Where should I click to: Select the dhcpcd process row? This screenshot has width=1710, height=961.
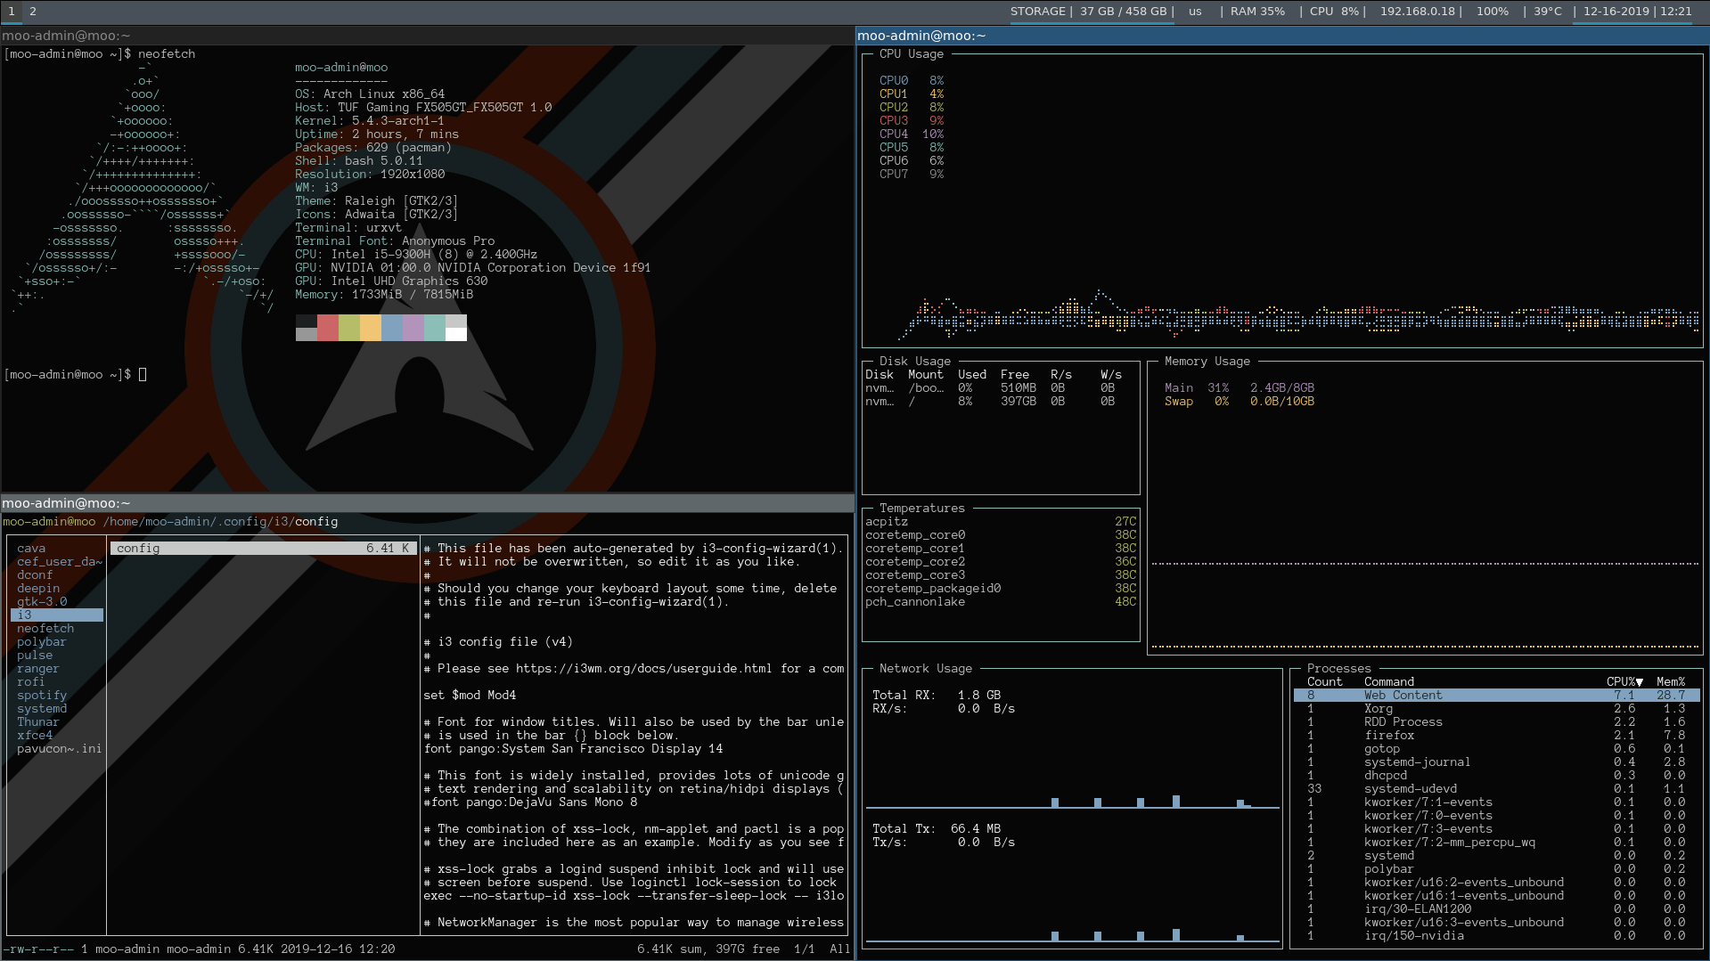click(x=1497, y=776)
